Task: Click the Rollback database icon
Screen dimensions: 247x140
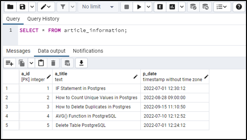Action: coord(205,7)
